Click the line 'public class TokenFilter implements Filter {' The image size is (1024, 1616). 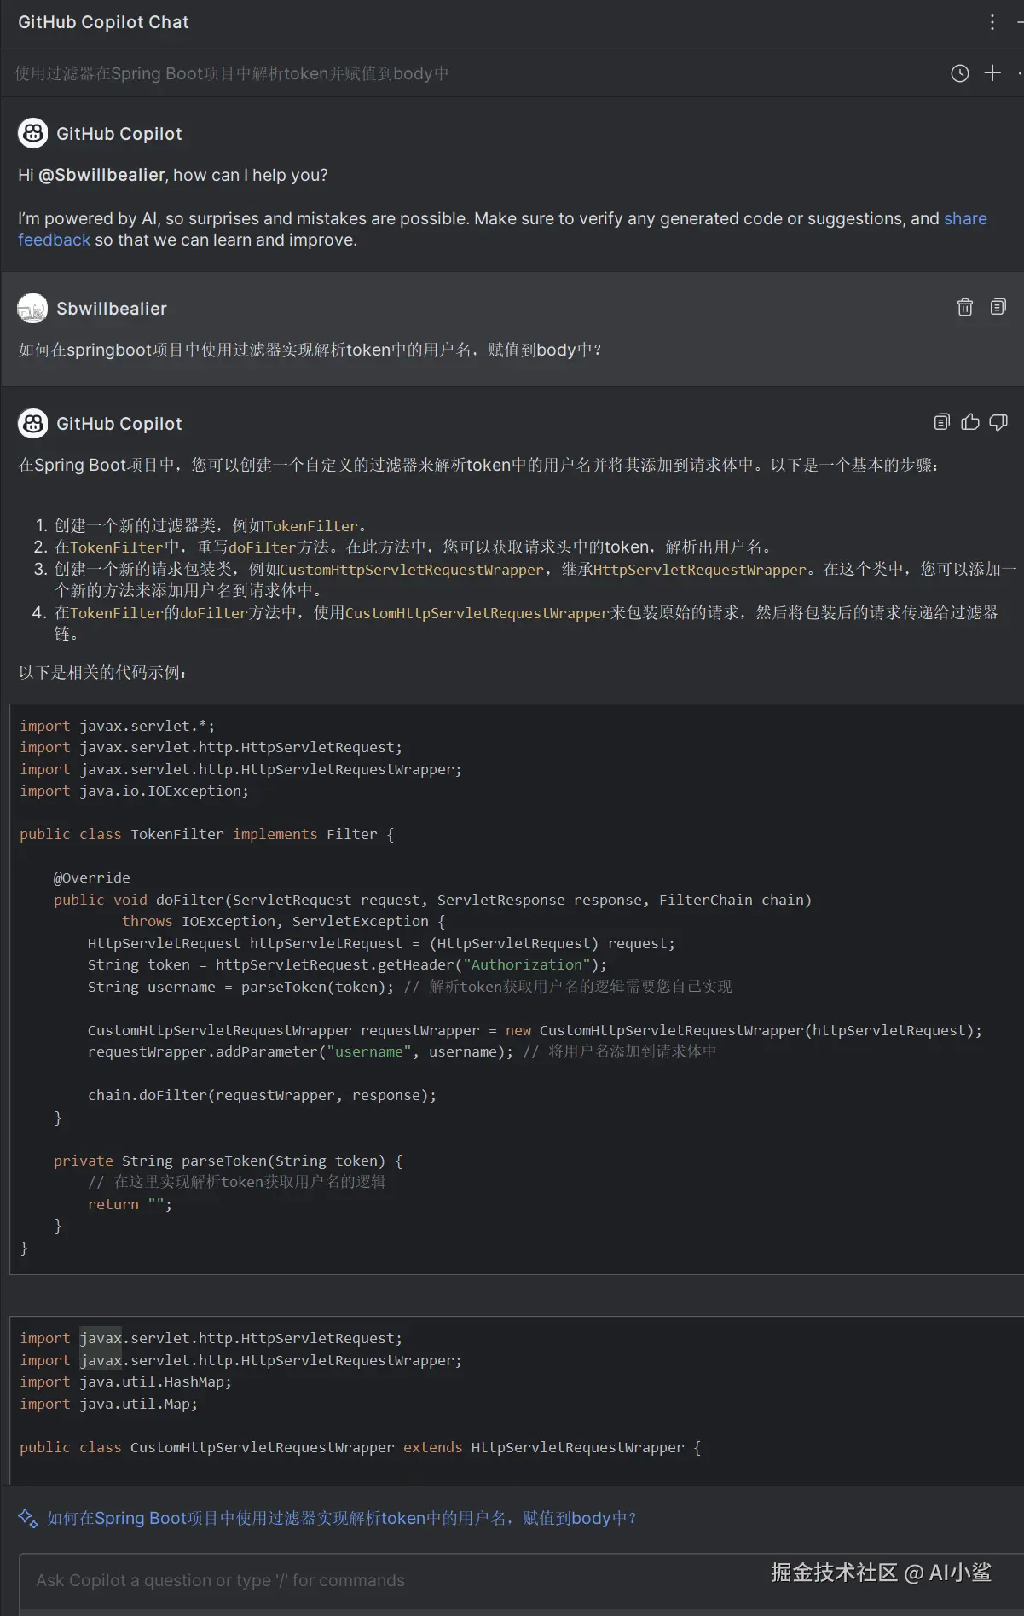[x=206, y=834]
